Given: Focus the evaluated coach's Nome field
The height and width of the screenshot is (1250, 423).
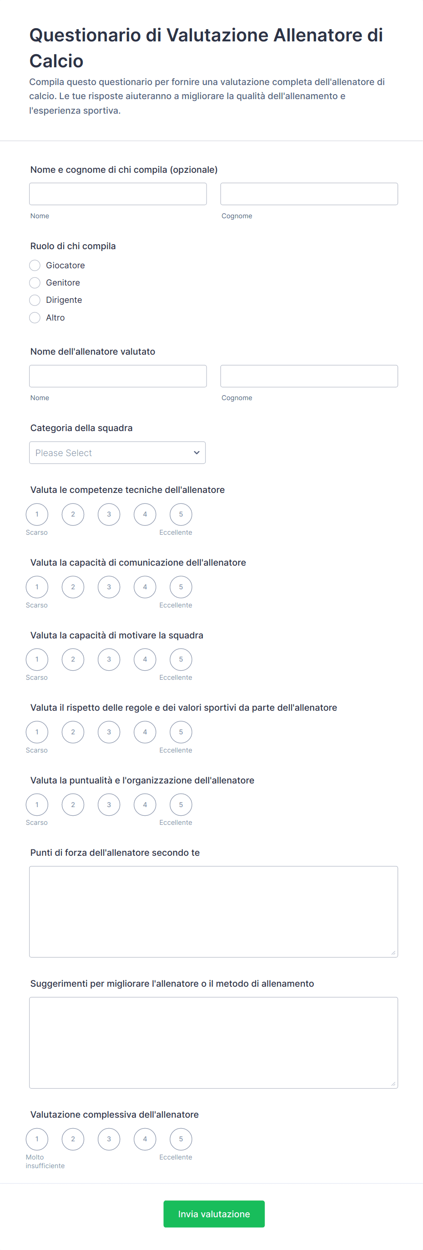Looking at the screenshot, I should coord(117,376).
